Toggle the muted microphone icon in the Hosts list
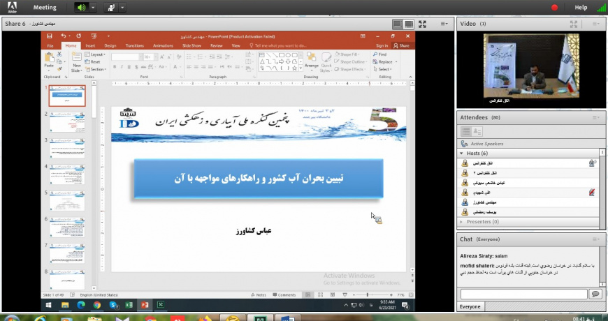Screen dimensions: 608x321 (x=592, y=193)
